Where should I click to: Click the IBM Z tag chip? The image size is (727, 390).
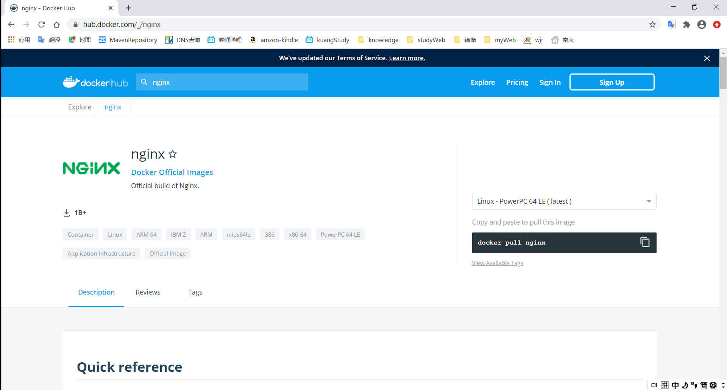tap(178, 235)
